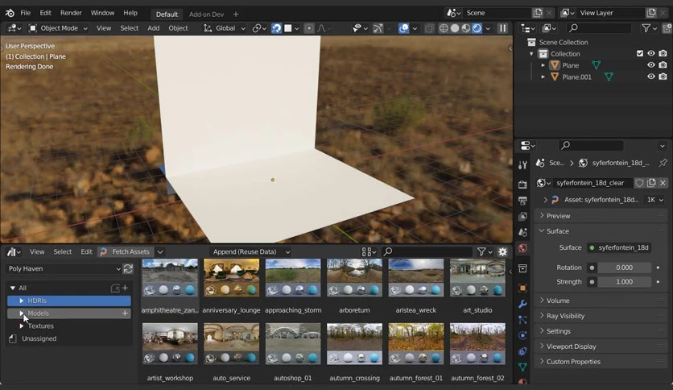Screen dimensions: 673x390
Task: Open the Physics properties tab
Action: (x=522, y=335)
